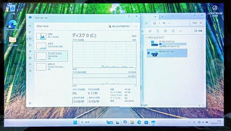Select the Office 2024 desktop folder
This screenshot has height=131, width=231.
point(13,41)
